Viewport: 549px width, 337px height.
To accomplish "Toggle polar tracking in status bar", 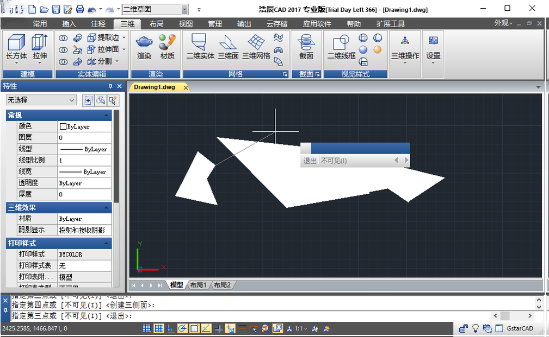I will pyautogui.click(x=182, y=328).
